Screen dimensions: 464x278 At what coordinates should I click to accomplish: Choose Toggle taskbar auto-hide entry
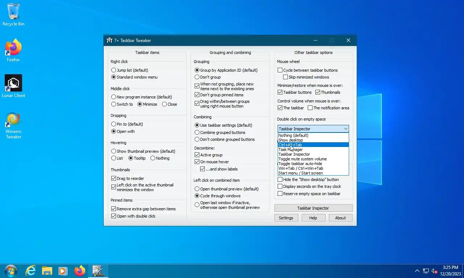(313, 164)
